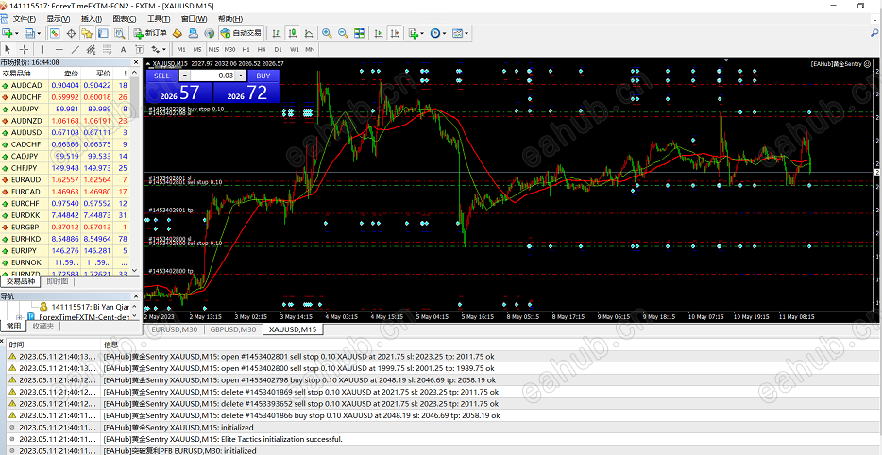Toggle the 自动交易 AutoTrading button
The height and width of the screenshot is (455, 882).
pyautogui.click(x=241, y=33)
